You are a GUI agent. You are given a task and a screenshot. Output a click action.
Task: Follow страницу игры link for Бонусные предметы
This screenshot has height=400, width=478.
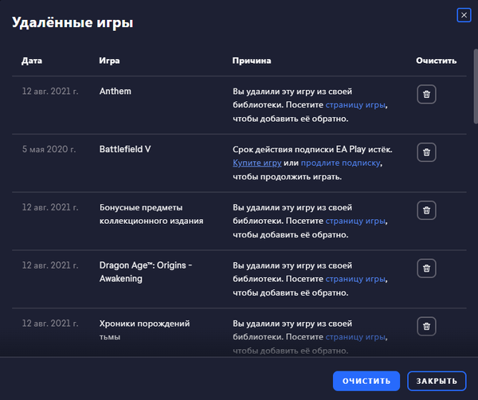355,221
